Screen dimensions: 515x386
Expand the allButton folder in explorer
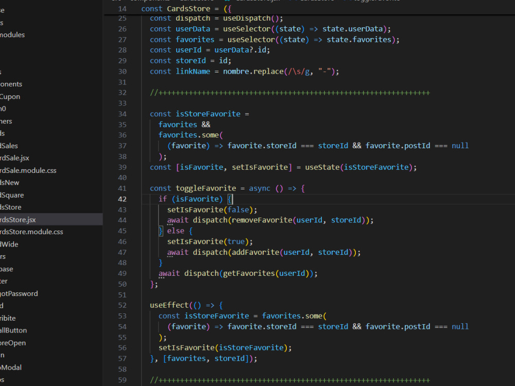[x=13, y=330]
